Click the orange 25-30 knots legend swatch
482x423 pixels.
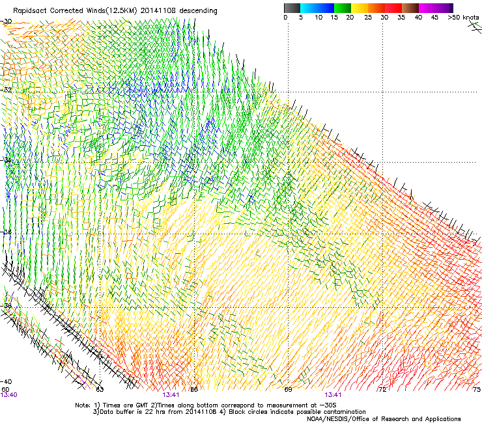pos(376,8)
